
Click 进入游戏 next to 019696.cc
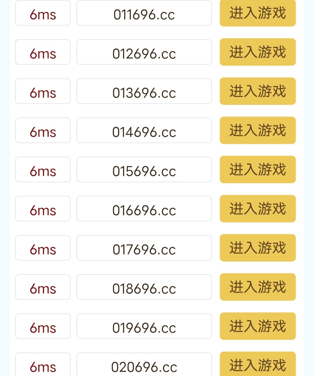click(258, 326)
